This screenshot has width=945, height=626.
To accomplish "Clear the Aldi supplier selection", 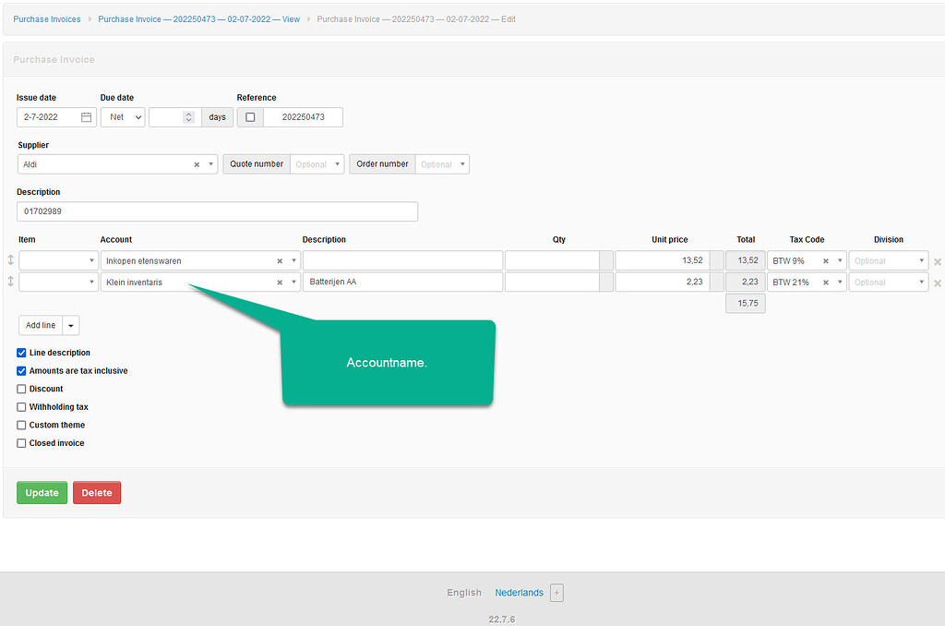I will click(197, 164).
